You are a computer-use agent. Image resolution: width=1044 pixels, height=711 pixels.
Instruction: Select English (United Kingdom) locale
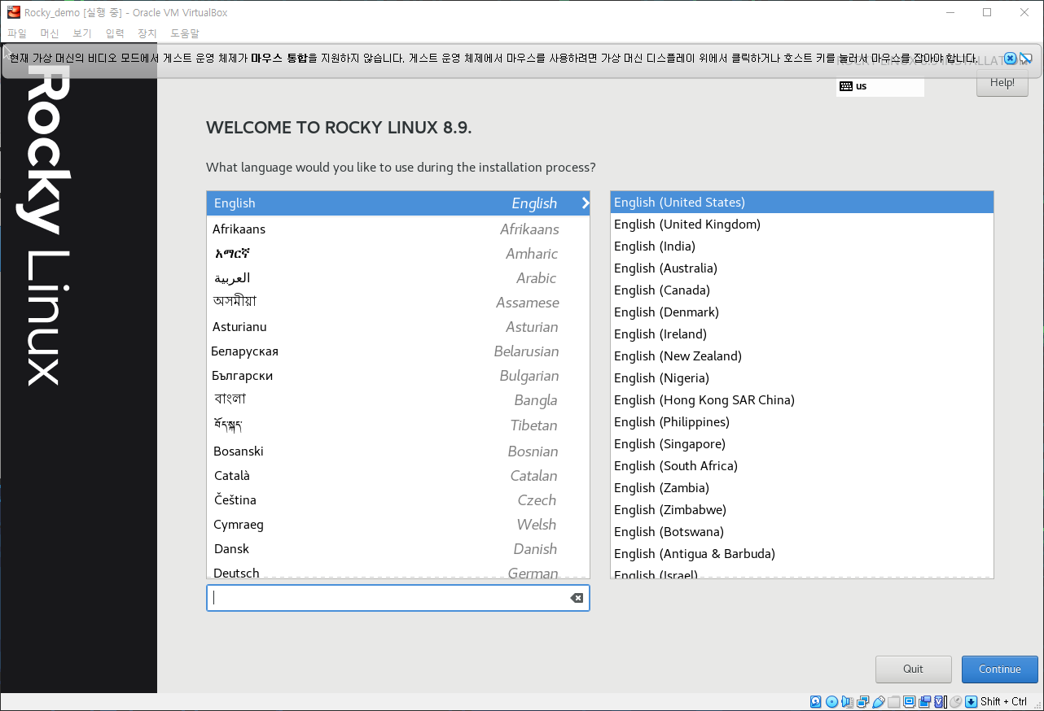[x=802, y=225]
